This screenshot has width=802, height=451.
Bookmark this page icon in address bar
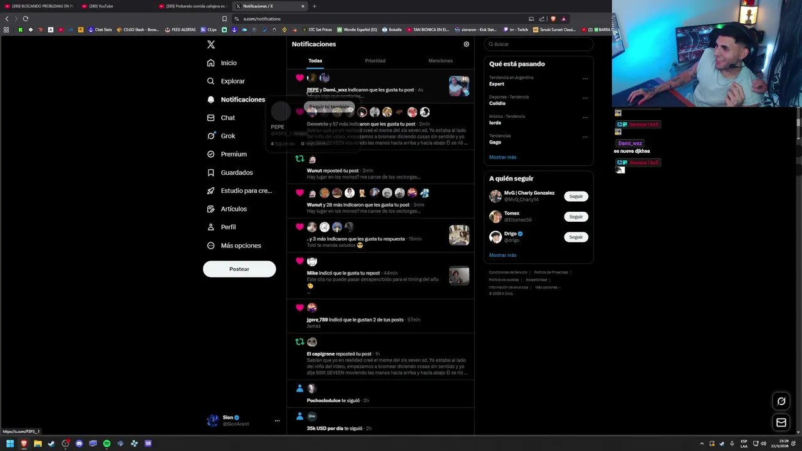[224, 19]
